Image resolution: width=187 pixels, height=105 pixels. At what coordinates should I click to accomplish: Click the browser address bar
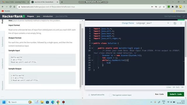pos(84,7)
